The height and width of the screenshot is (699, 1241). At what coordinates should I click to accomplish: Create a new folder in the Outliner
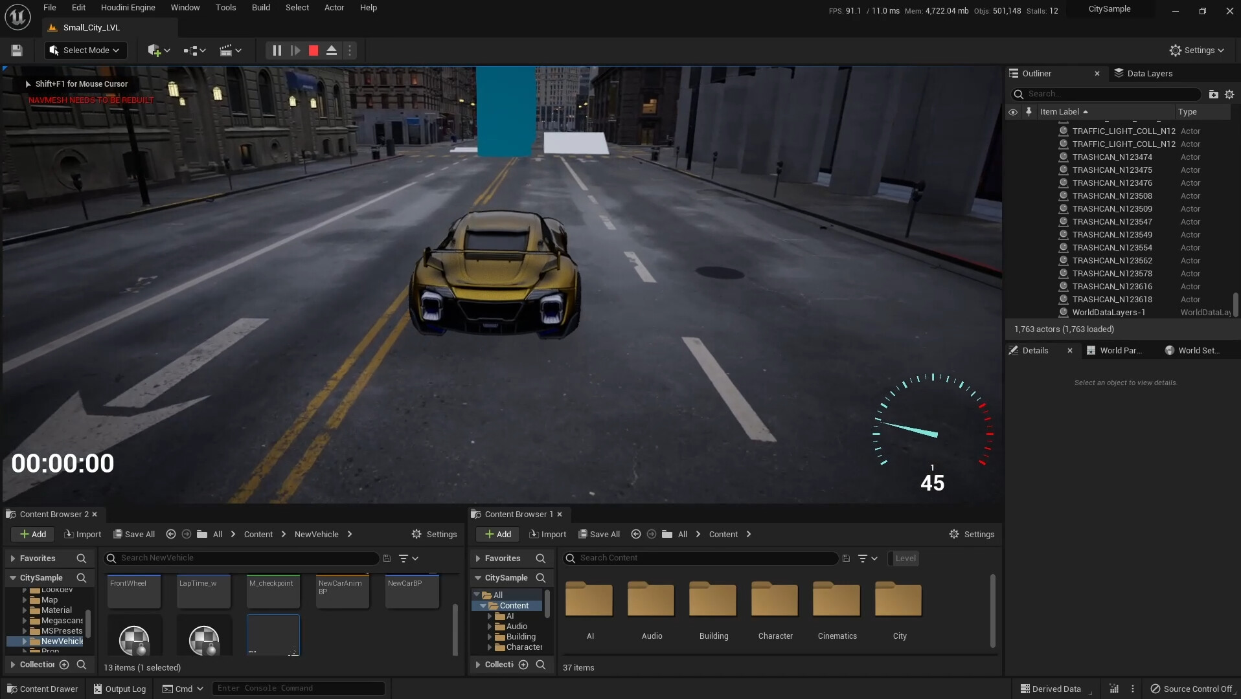(1213, 94)
